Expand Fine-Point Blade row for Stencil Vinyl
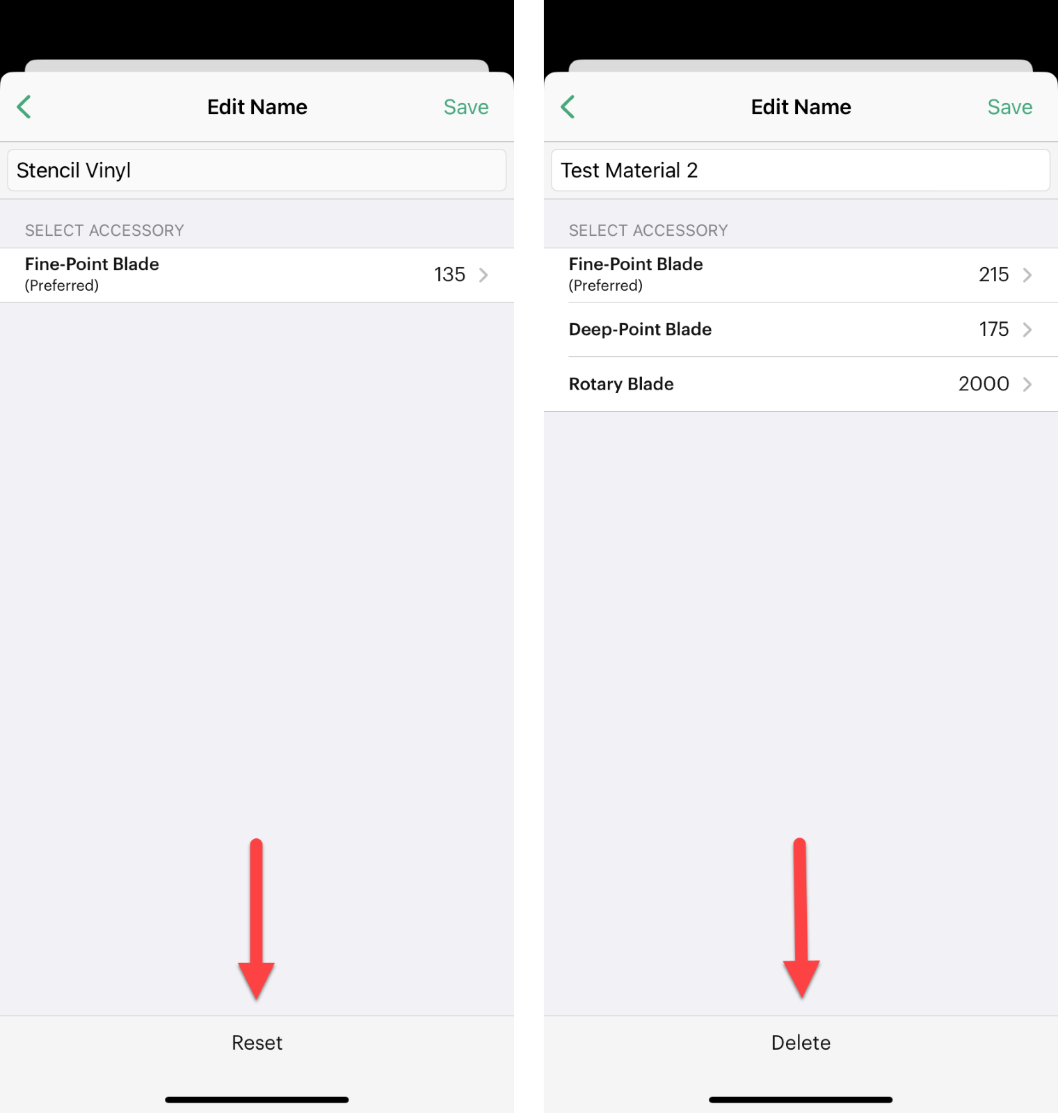The image size is (1058, 1113). coord(257,275)
